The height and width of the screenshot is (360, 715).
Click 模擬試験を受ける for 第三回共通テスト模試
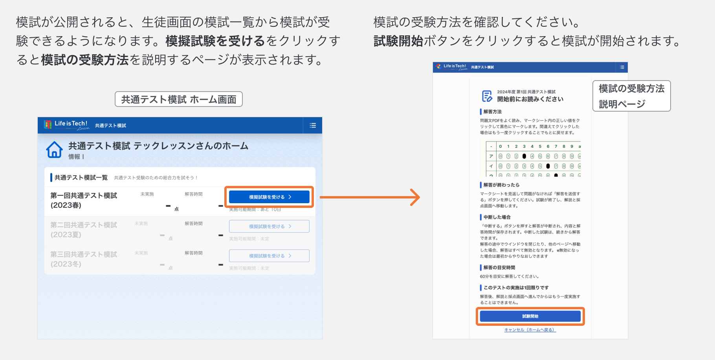click(x=269, y=256)
